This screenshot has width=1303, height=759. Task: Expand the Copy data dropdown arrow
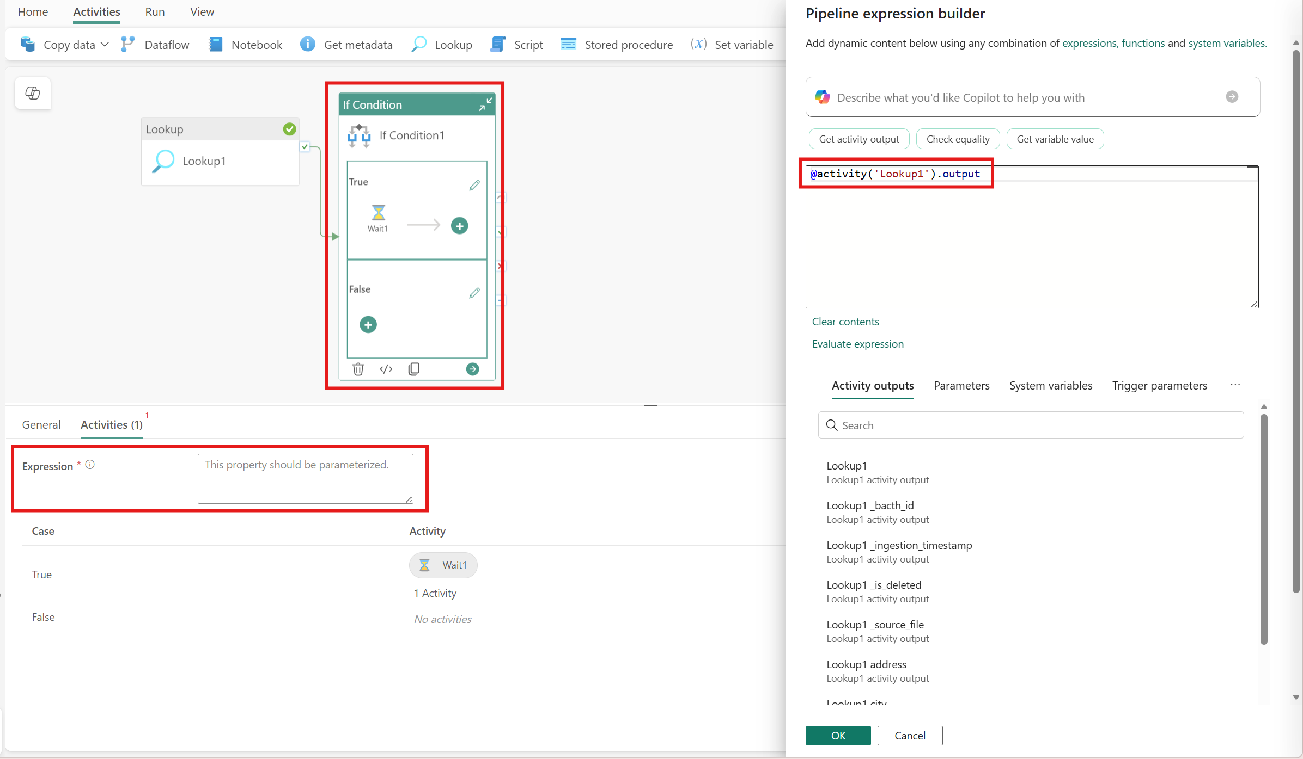pyautogui.click(x=105, y=45)
